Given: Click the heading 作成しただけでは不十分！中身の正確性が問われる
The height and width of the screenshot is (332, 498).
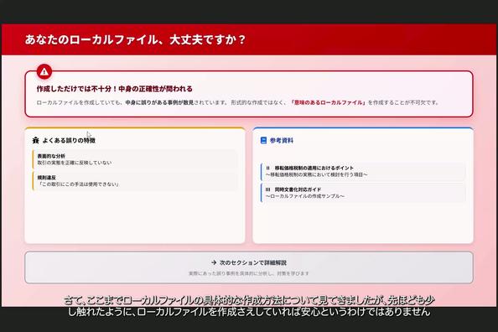Looking at the screenshot, I should point(115,89).
